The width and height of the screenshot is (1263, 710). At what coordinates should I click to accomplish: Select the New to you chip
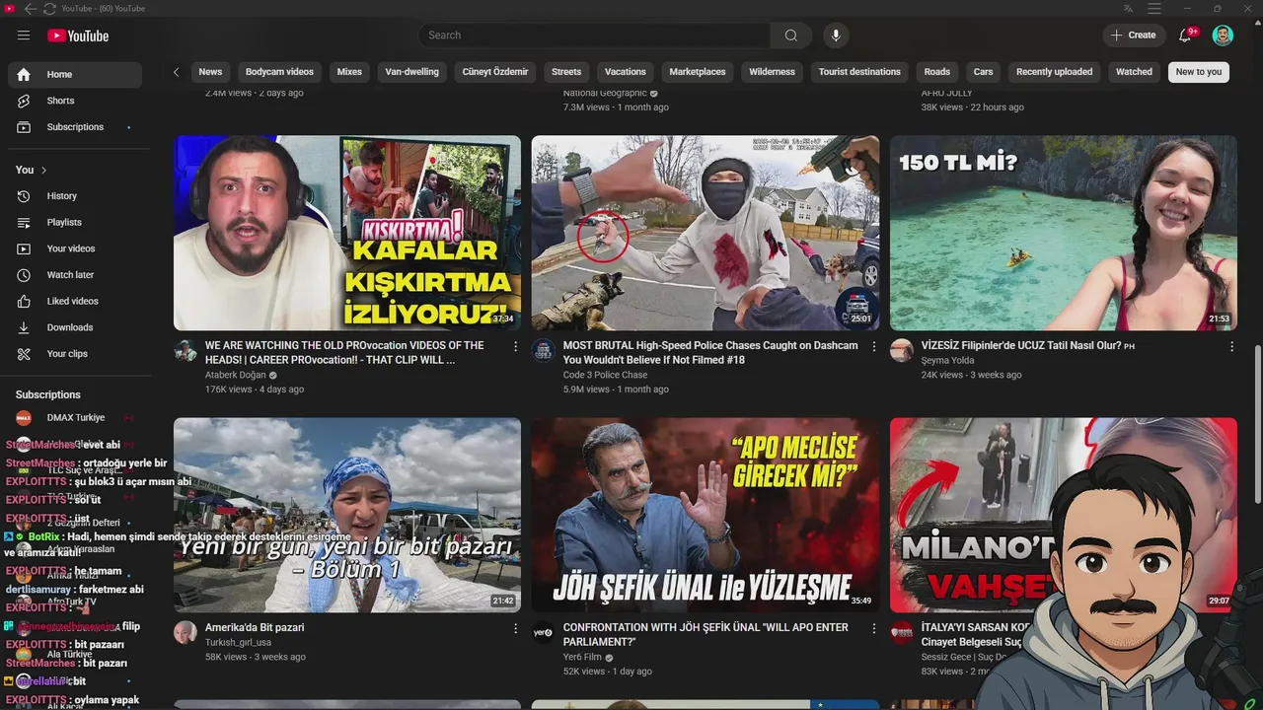(x=1199, y=72)
